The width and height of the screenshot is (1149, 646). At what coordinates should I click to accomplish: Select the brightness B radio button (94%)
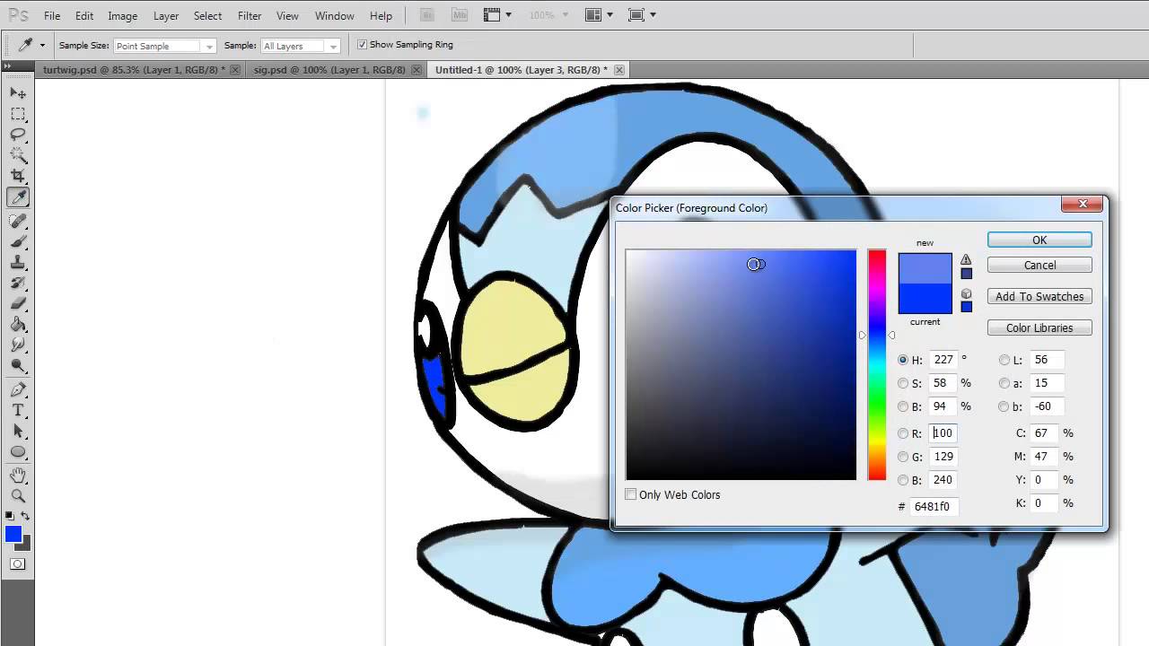(903, 406)
